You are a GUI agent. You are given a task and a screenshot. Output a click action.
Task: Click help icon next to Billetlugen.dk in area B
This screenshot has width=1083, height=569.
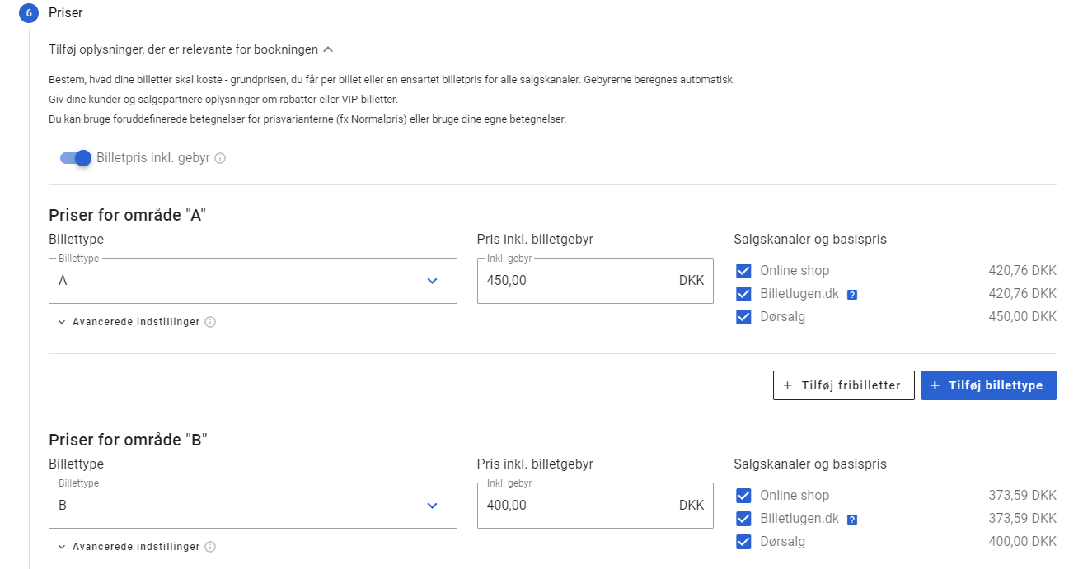click(852, 520)
